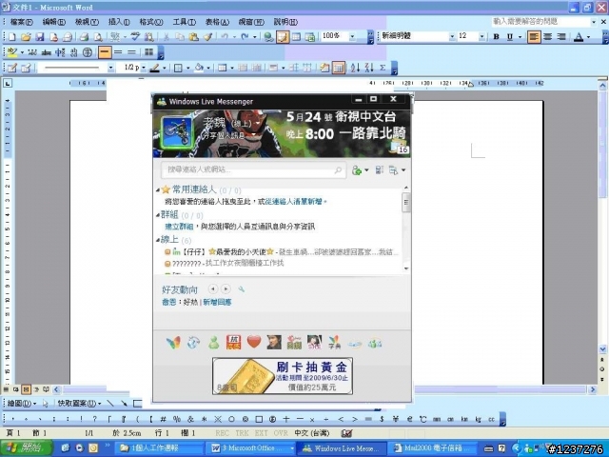The width and height of the screenshot is (609, 457).
Task: Open the font name 新細明體 dropdown
Action: click(452, 36)
